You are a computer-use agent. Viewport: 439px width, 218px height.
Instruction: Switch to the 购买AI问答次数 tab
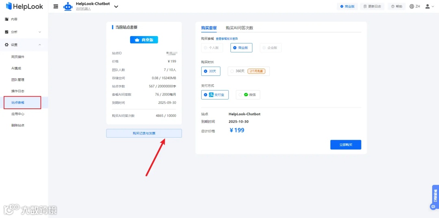pyautogui.click(x=239, y=28)
